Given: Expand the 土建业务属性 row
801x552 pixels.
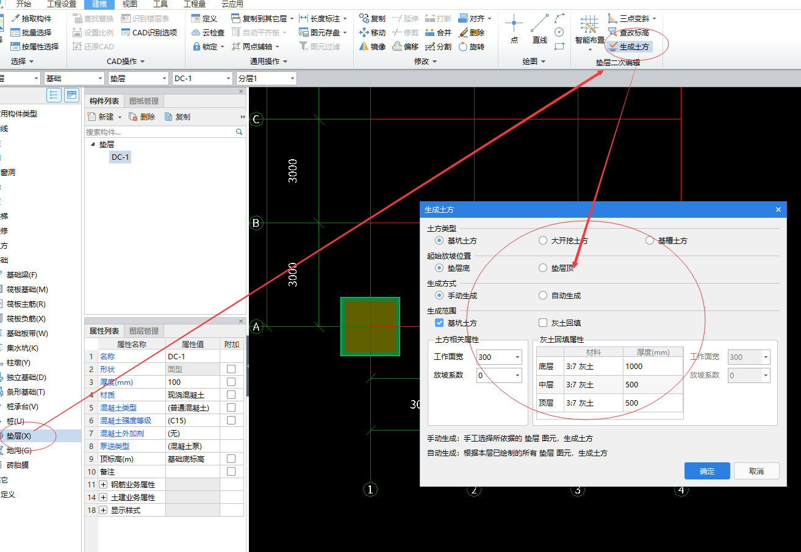Looking at the screenshot, I should click(x=103, y=497).
